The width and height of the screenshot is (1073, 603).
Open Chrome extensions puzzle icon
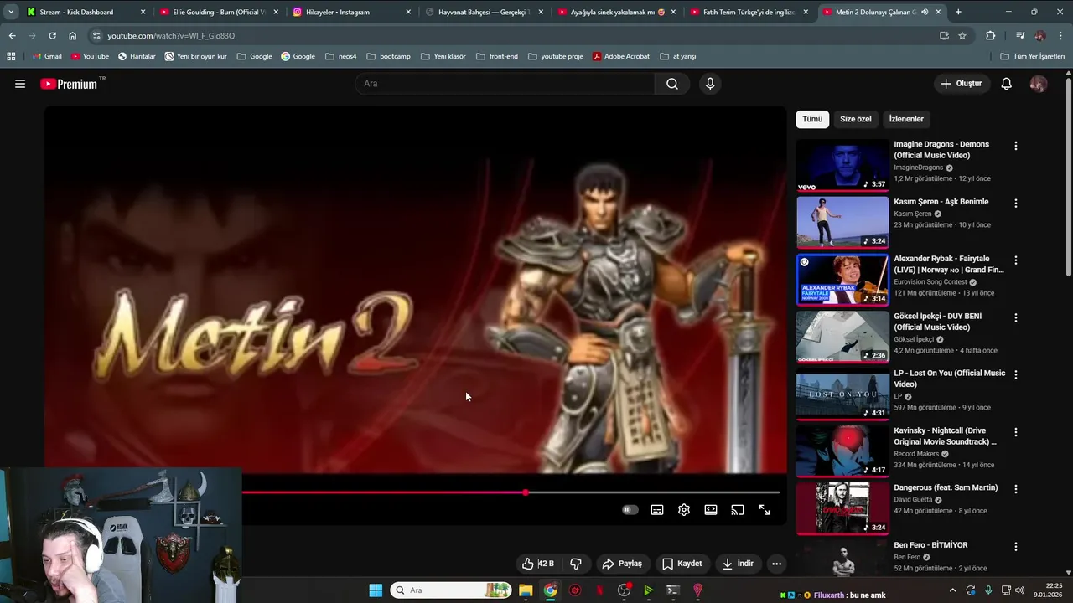[x=990, y=36]
